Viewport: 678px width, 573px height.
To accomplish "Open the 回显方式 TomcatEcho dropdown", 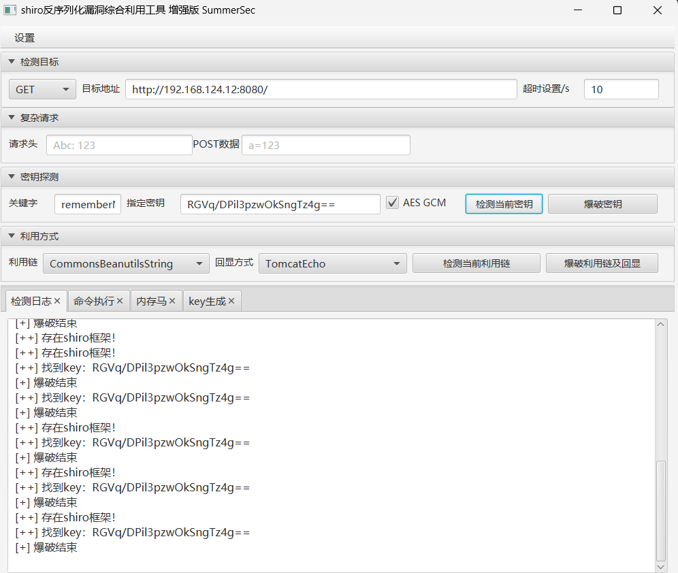I will coord(332,263).
